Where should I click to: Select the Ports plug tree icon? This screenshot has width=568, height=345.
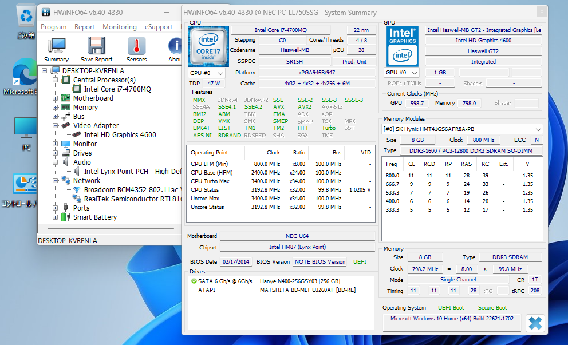click(66, 208)
